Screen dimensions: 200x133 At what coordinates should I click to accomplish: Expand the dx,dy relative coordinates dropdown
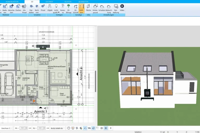[x=63, y=128]
